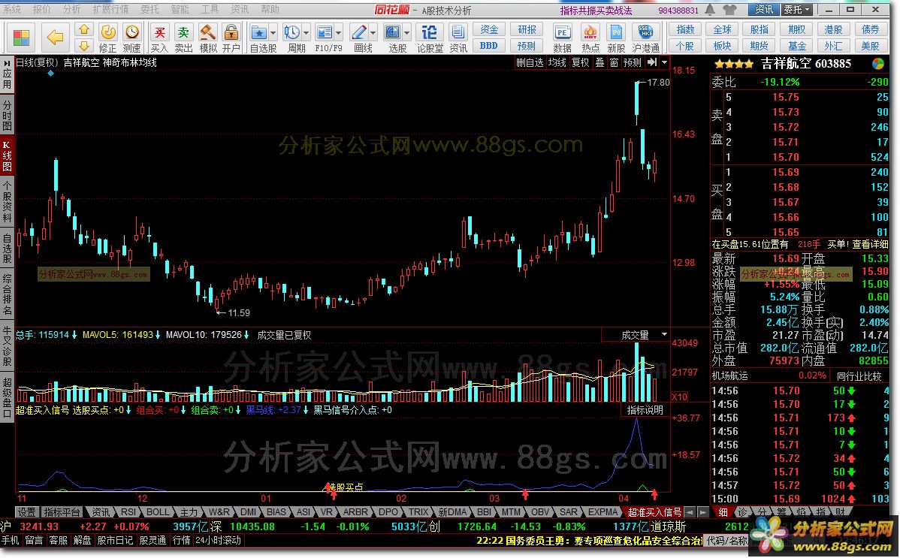Click the colorful grid home icon
This screenshot has height=558, width=900.
click(21, 38)
